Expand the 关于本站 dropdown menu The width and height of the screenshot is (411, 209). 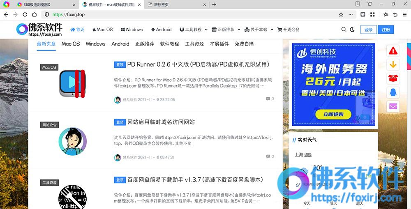click(259, 30)
